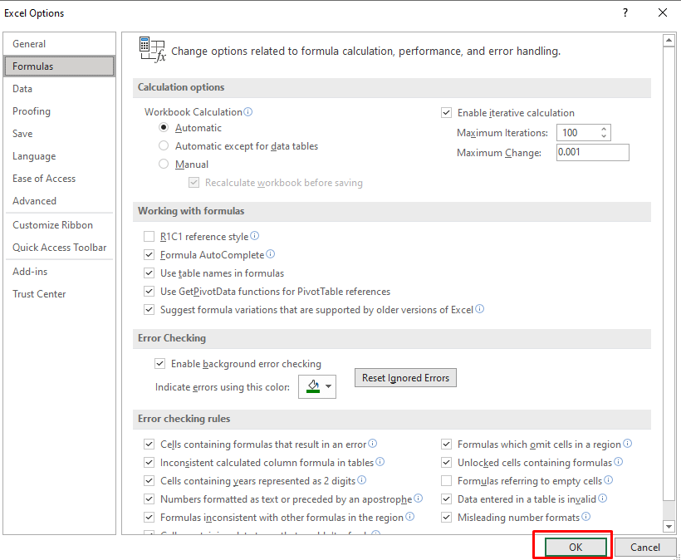Click info icon beside Formula AutoComplete
This screenshot has height=560, width=681.
click(x=271, y=255)
